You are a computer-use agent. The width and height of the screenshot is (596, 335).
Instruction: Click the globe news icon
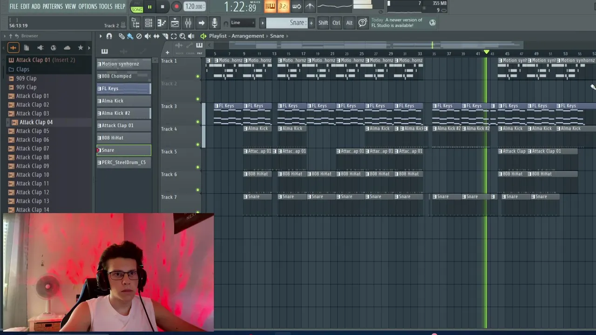pyautogui.click(x=433, y=22)
